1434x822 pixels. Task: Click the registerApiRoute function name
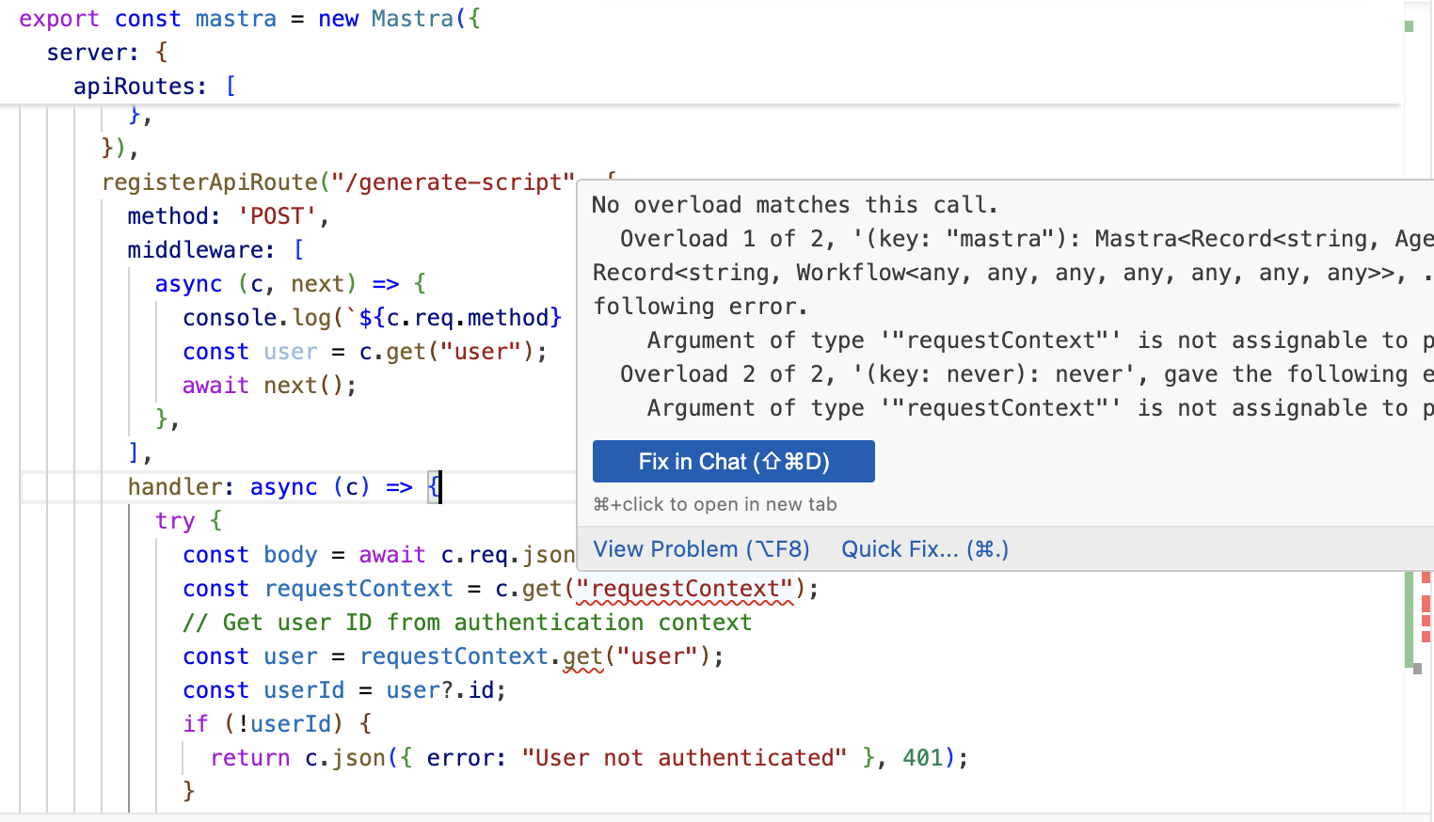(x=210, y=182)
